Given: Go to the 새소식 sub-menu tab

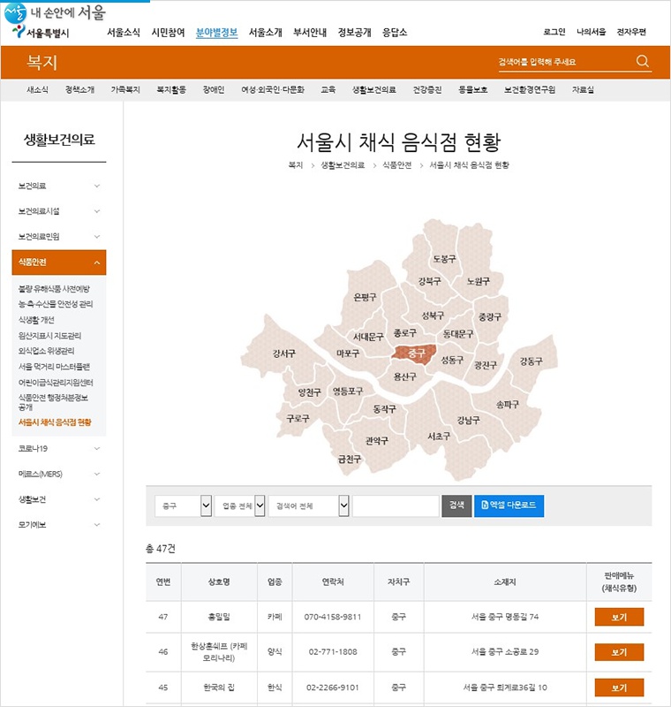Looking at the screenshot, I should point(37,90).
